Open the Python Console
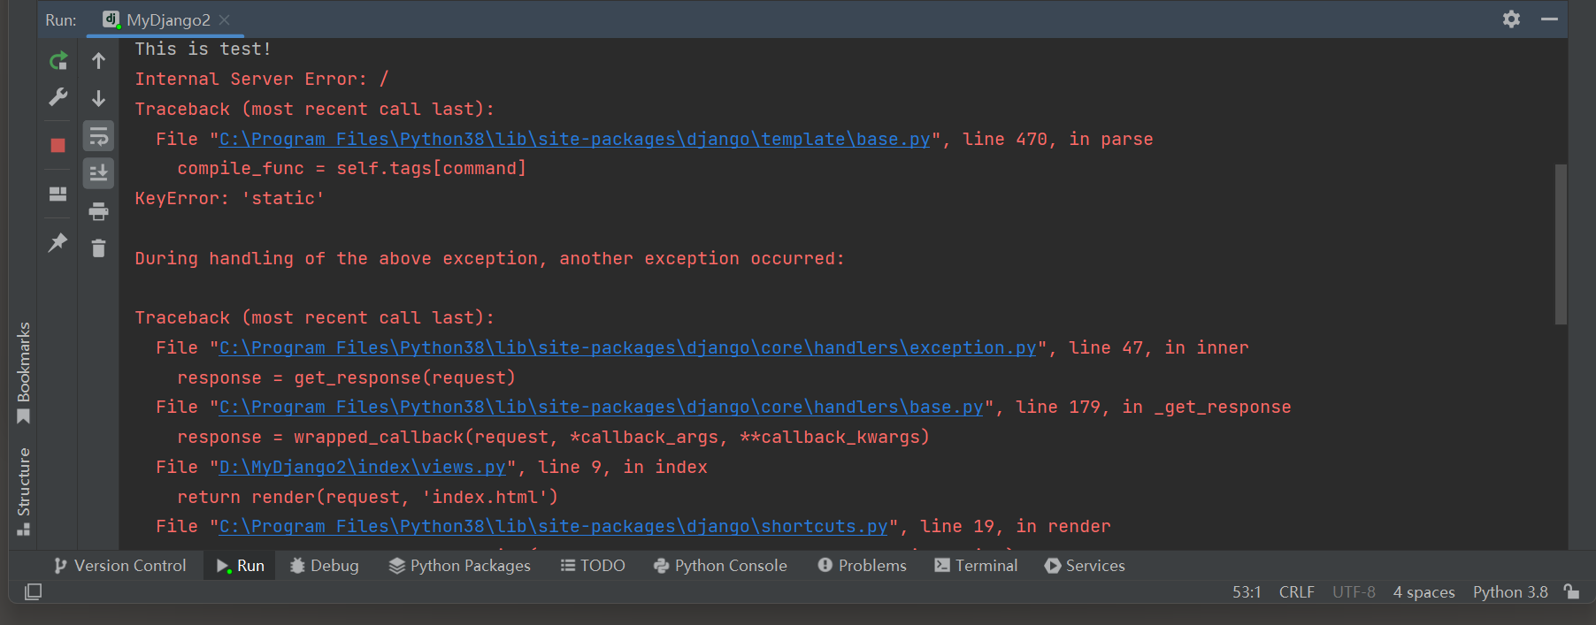1596x625 pixels. (720, 566)
